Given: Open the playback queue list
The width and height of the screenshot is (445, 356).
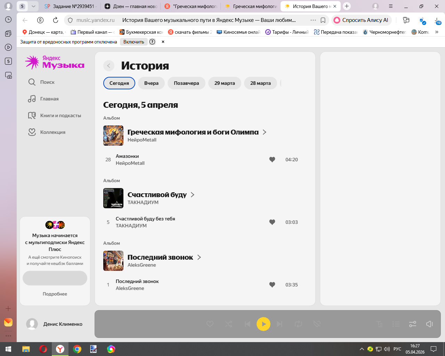Looking at the screenshot, I should click(x=396, y=324).
